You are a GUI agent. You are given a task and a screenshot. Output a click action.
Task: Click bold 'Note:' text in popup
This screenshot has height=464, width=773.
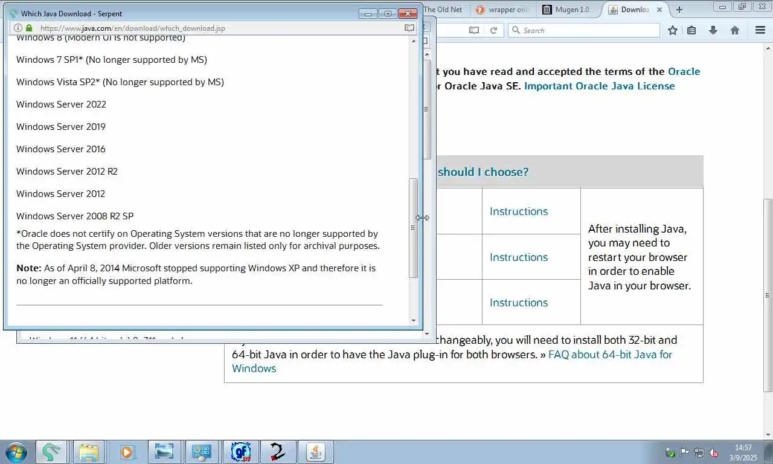coord(29,268)
